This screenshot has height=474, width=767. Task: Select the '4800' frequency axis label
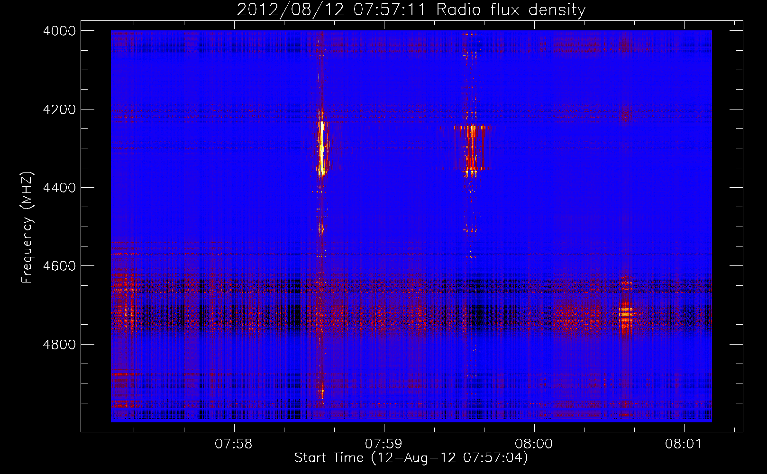pyautogui.click(x=59, y=344)
